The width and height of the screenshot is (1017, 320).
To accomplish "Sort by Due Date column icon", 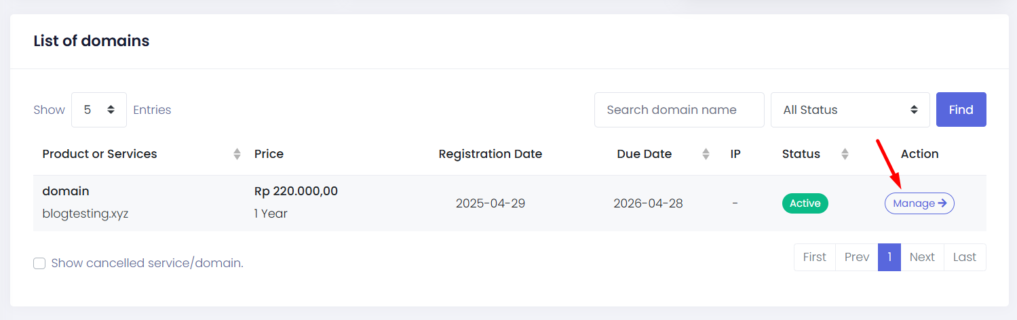I will point(706,154).
